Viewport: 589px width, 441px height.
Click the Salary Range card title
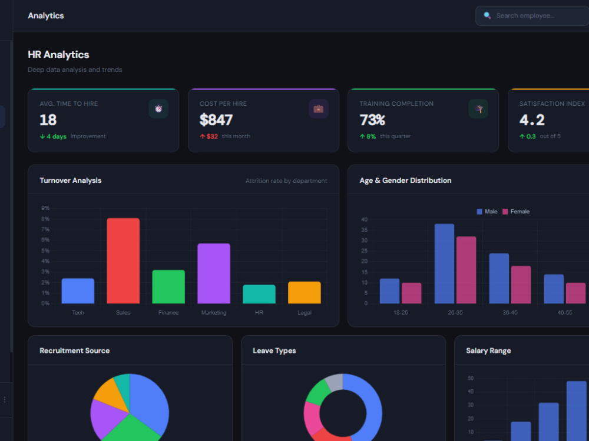(x=488, y=350)
